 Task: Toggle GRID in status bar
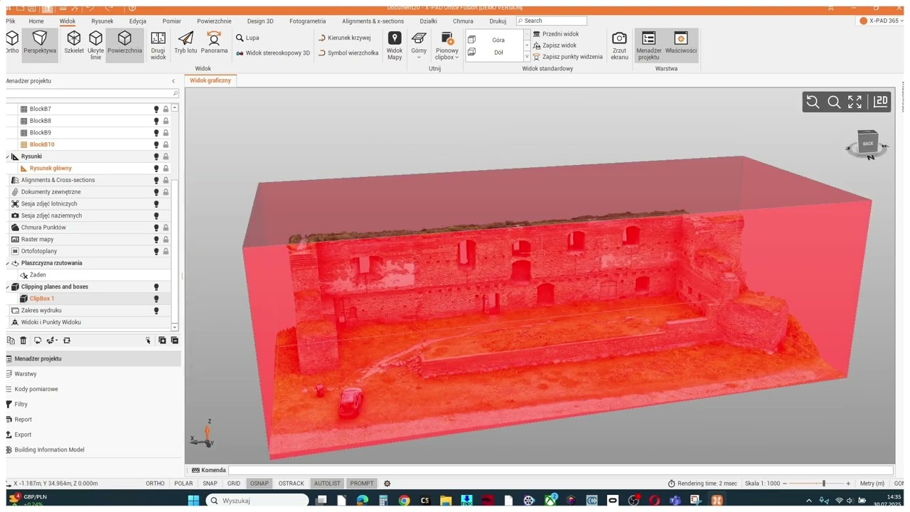click(x=234, y=484)
